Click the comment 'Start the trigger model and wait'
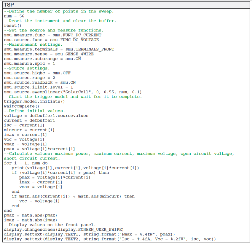Screen dimensions: 252x244 pyautogui.click(x=73, y=97)
